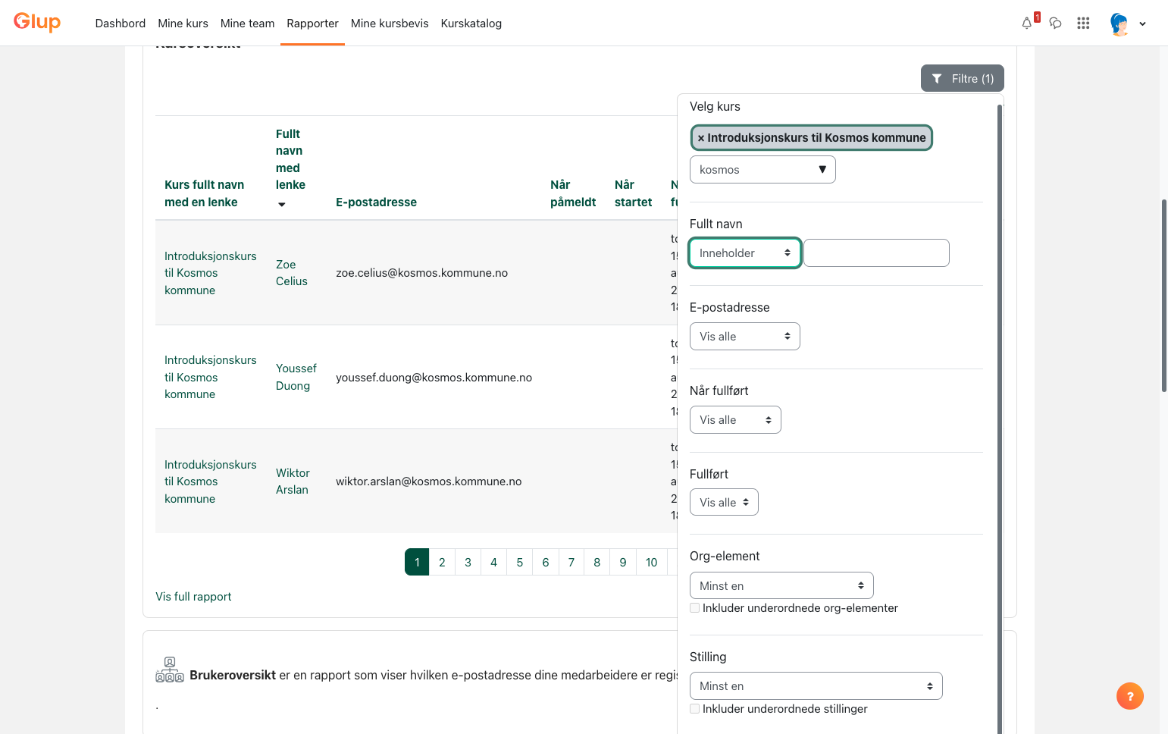This screenshot has height=734, width=1168.
Task: Toggle Inkluder underordnede org-elementer checkbox
Action: (695, 608)
